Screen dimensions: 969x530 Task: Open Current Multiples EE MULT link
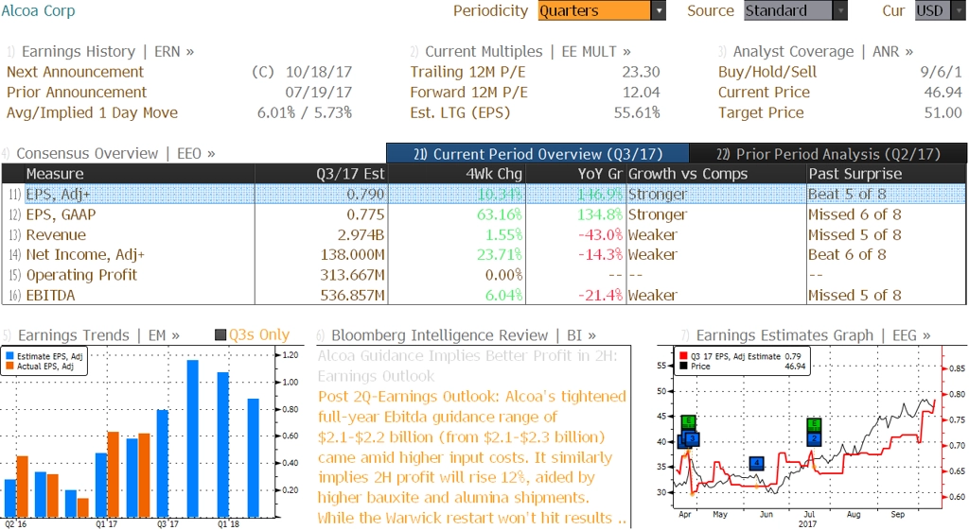pos(528,52)
